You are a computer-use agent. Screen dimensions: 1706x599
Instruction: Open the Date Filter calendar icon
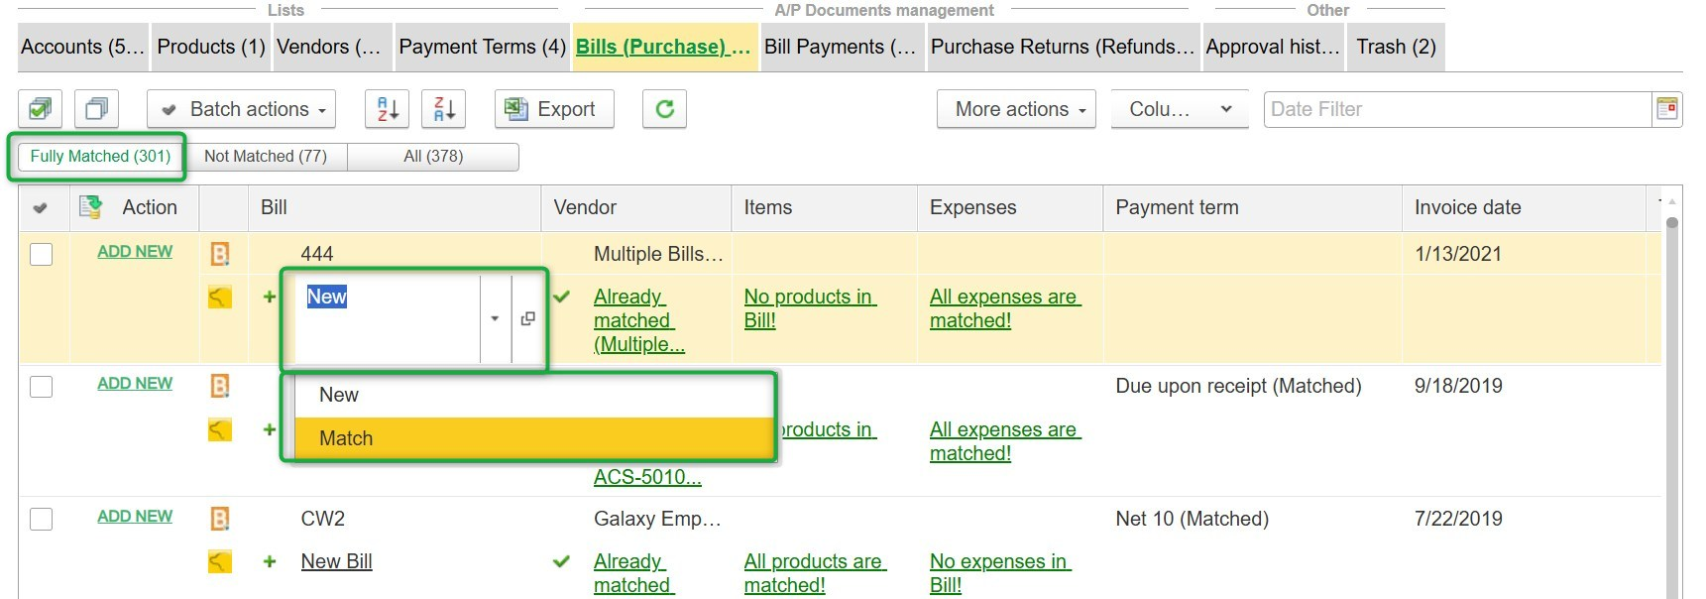tap(1667, 109)
